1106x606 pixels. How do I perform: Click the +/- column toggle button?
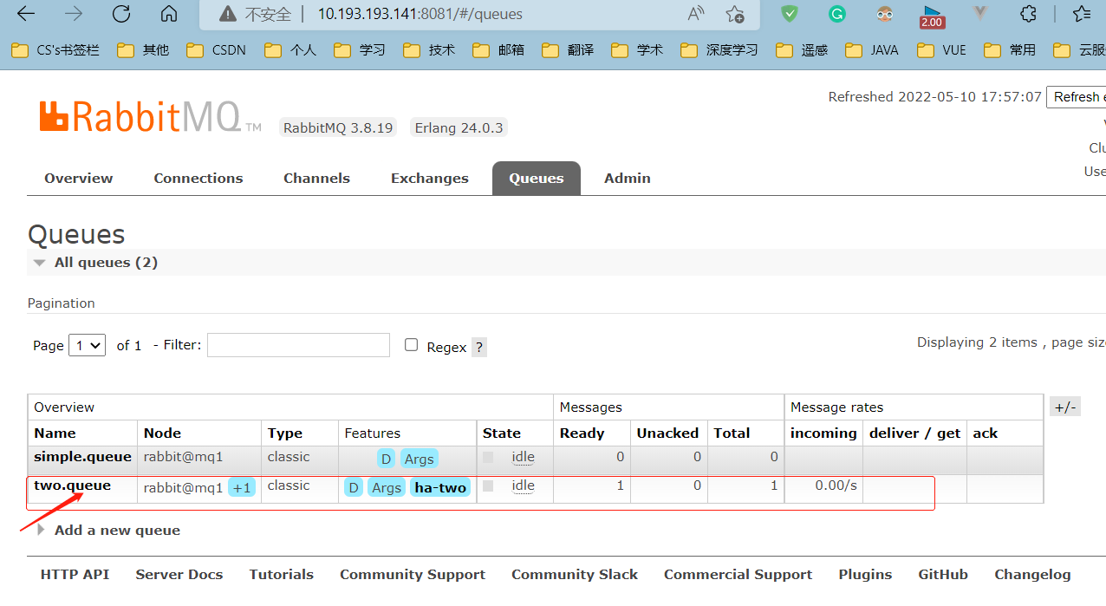[x=1065, y=407]
